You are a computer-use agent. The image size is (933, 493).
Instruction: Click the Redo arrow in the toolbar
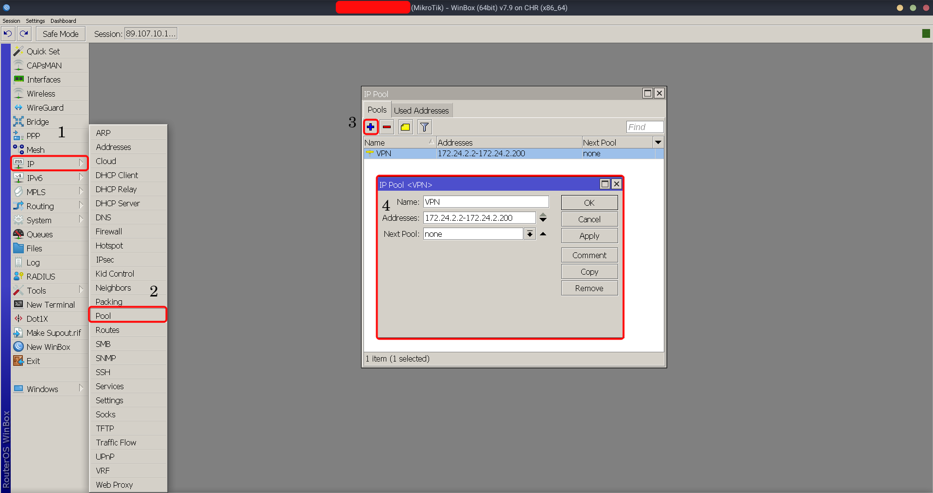tap(24, 33)
